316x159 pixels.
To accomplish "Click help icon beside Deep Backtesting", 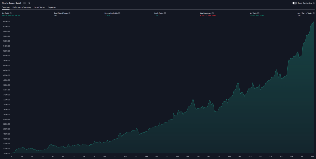I will pos(313,3).
